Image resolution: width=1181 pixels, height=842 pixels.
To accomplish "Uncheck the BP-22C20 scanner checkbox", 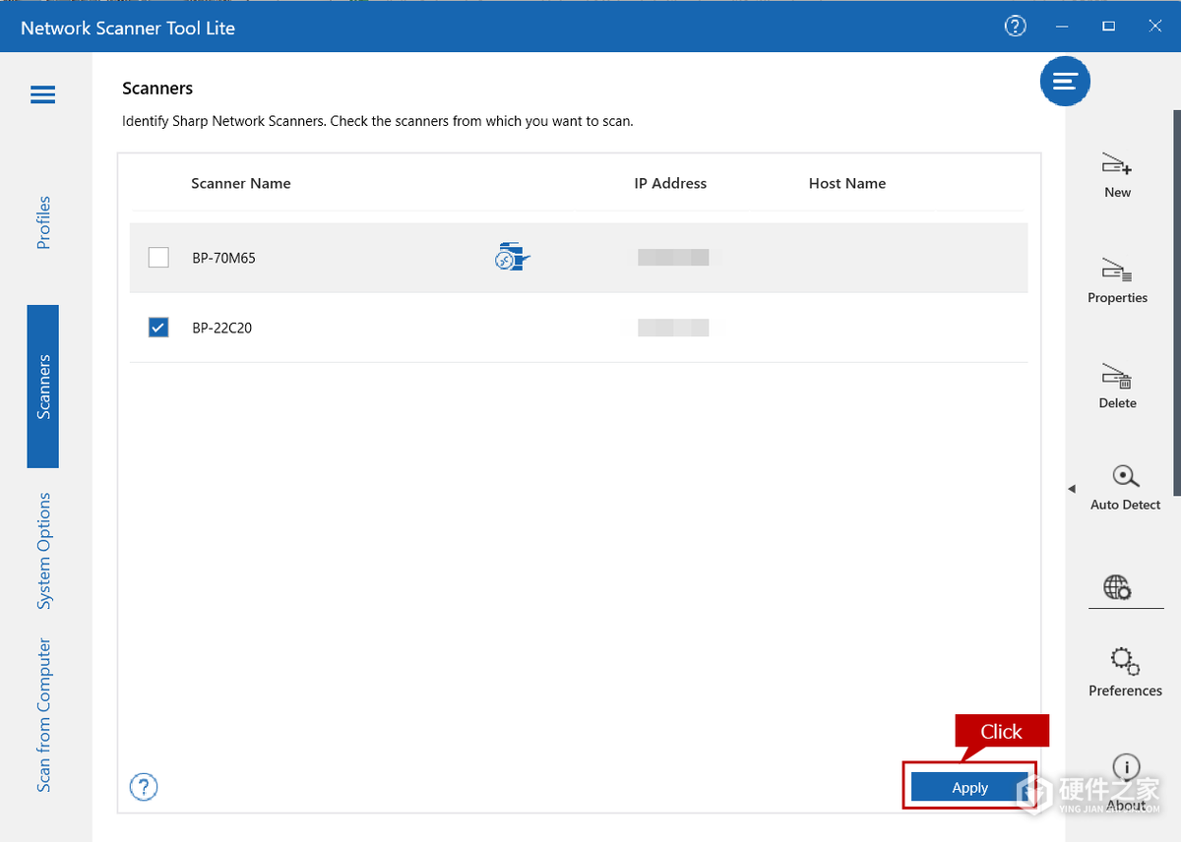I will (x=158, y=328).
